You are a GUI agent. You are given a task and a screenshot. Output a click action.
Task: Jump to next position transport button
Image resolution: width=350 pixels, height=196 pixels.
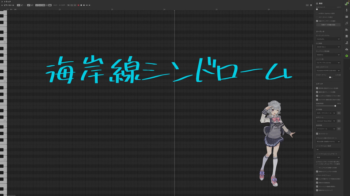pyautogui.click(x=90, y=5)
